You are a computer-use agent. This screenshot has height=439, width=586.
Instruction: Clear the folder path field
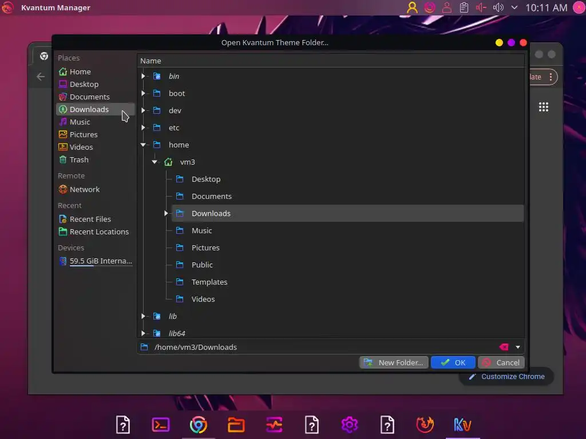point(504,347)
